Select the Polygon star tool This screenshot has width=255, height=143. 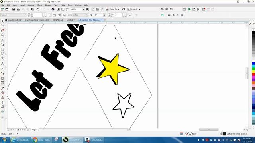[x=2, y=58]
